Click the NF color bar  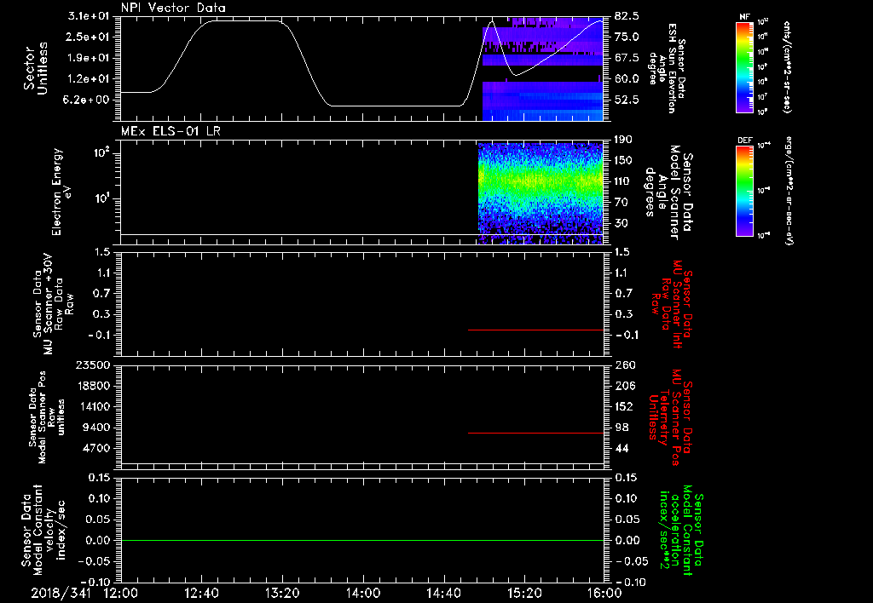pos(745,66)
